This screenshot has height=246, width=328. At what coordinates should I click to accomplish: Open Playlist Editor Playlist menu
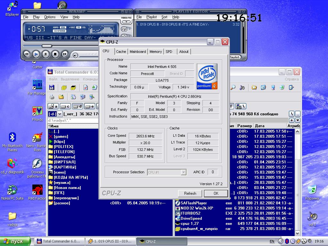tap(152, 17)
